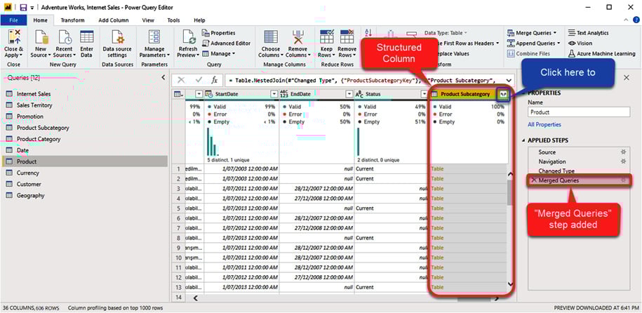642x313 pixels.
Task: Click Use First Row as Headers
Action: pyautogui.click(x=467, y=43)
